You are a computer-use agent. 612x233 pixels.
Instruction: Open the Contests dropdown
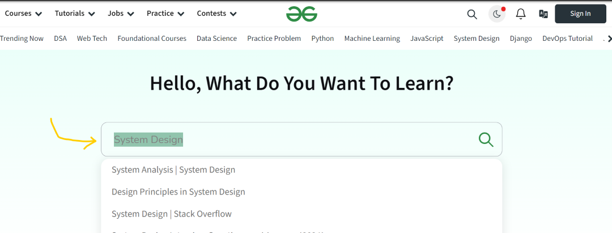216,14
